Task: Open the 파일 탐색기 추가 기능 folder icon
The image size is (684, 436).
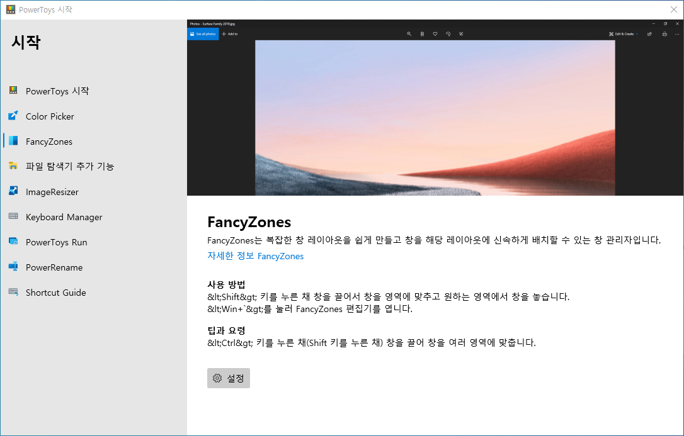Action: (13, 165)
